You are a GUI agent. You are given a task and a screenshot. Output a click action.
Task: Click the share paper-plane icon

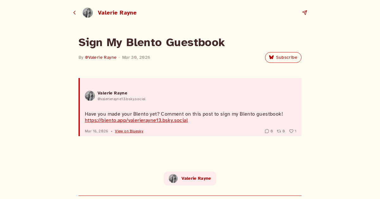point(305,13)
